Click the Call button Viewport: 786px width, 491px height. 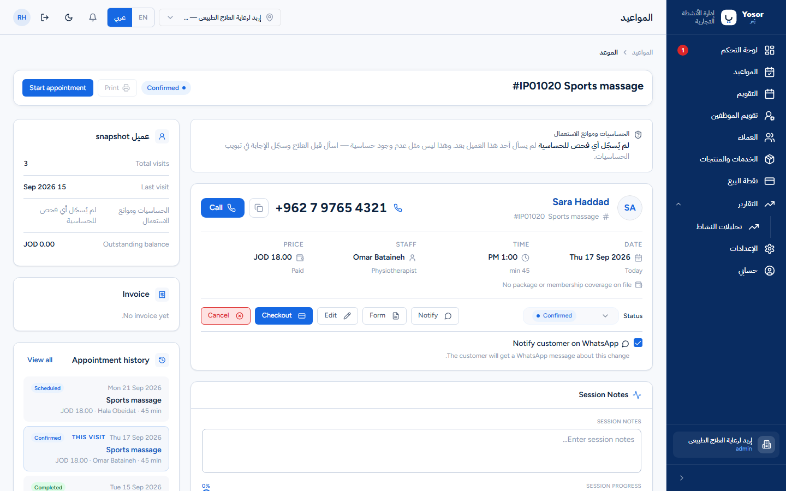(x=223, y=208)
